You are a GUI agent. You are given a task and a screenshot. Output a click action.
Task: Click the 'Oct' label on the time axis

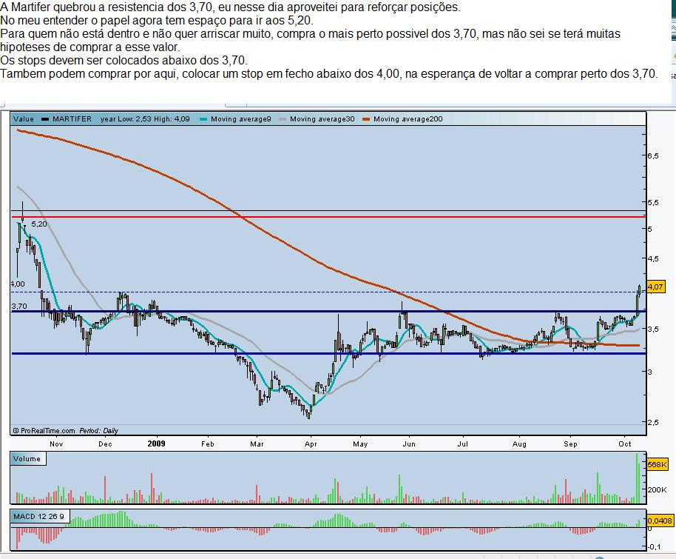(x=625, y=443)
